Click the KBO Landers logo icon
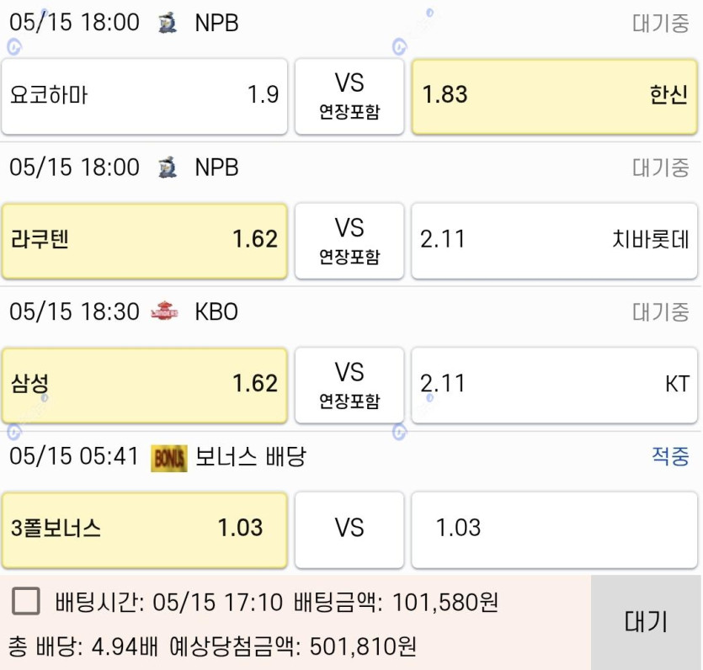Image resolution: width=703 pixels, height=670 pixels. (x=164, y=311)
